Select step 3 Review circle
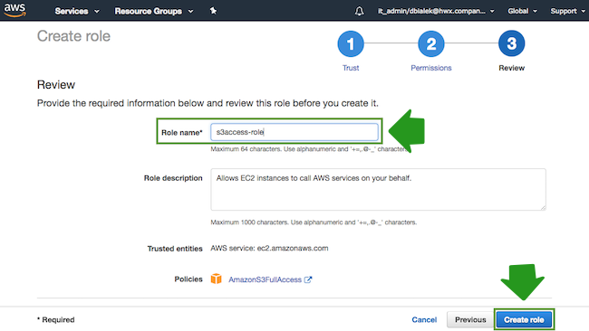 512,43
